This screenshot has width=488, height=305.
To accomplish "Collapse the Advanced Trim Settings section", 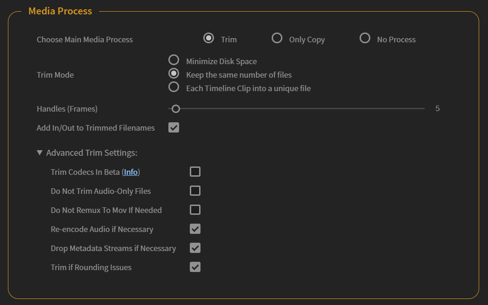I will click(x=40, y=152).
